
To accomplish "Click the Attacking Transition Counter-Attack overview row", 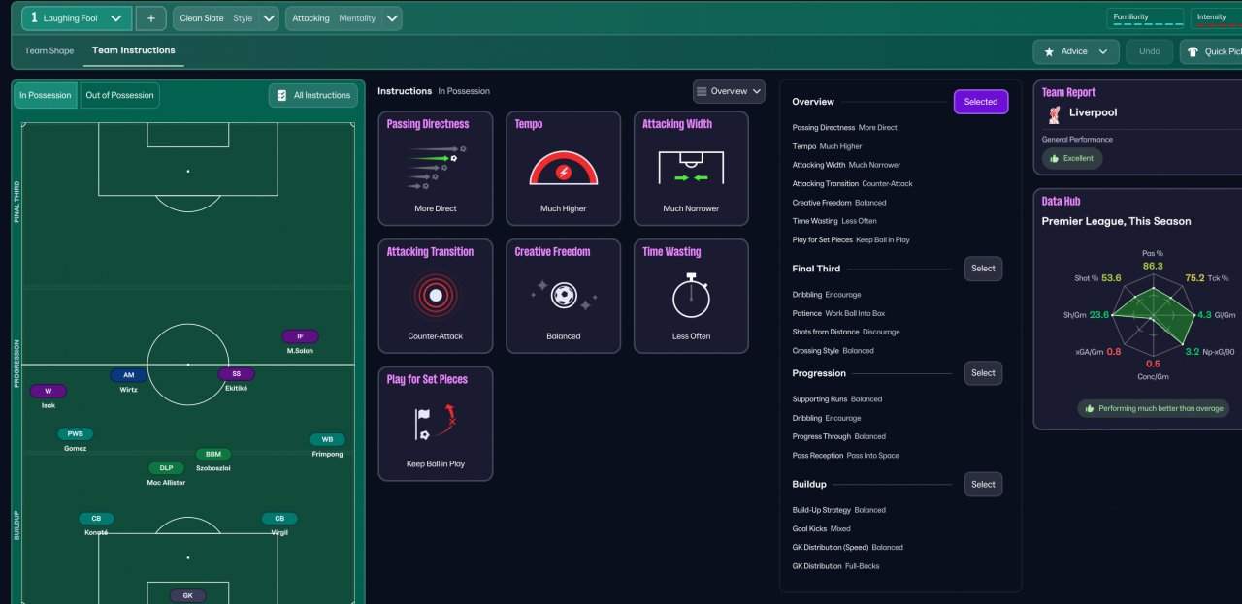I will (x=853, y=184).
